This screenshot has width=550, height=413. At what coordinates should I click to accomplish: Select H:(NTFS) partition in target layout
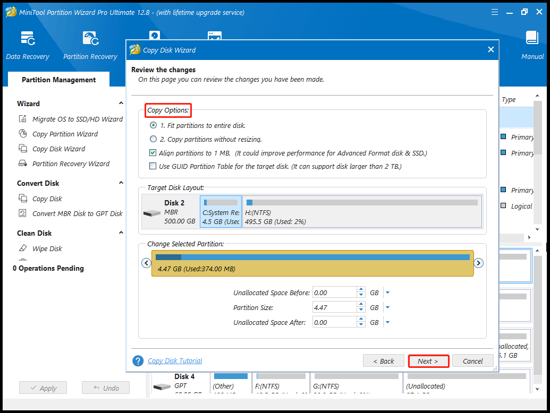coord(362,212)
